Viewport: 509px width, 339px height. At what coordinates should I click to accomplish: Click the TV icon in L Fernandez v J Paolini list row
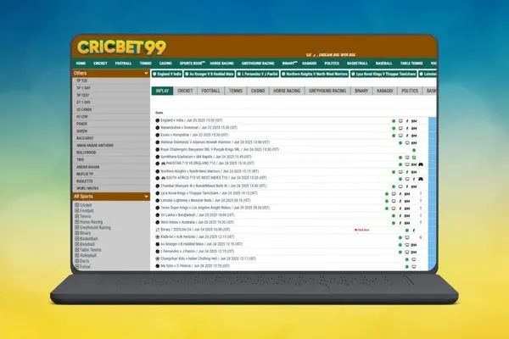coord(407,252)
